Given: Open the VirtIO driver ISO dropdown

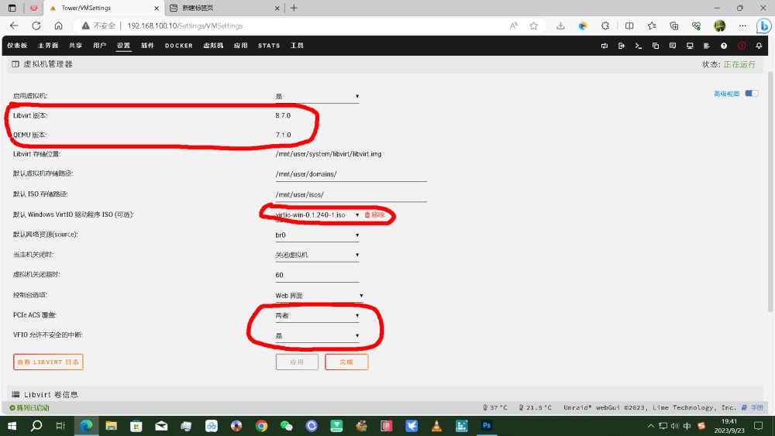Looking at the screenshot, I should [x=317, y=215].
